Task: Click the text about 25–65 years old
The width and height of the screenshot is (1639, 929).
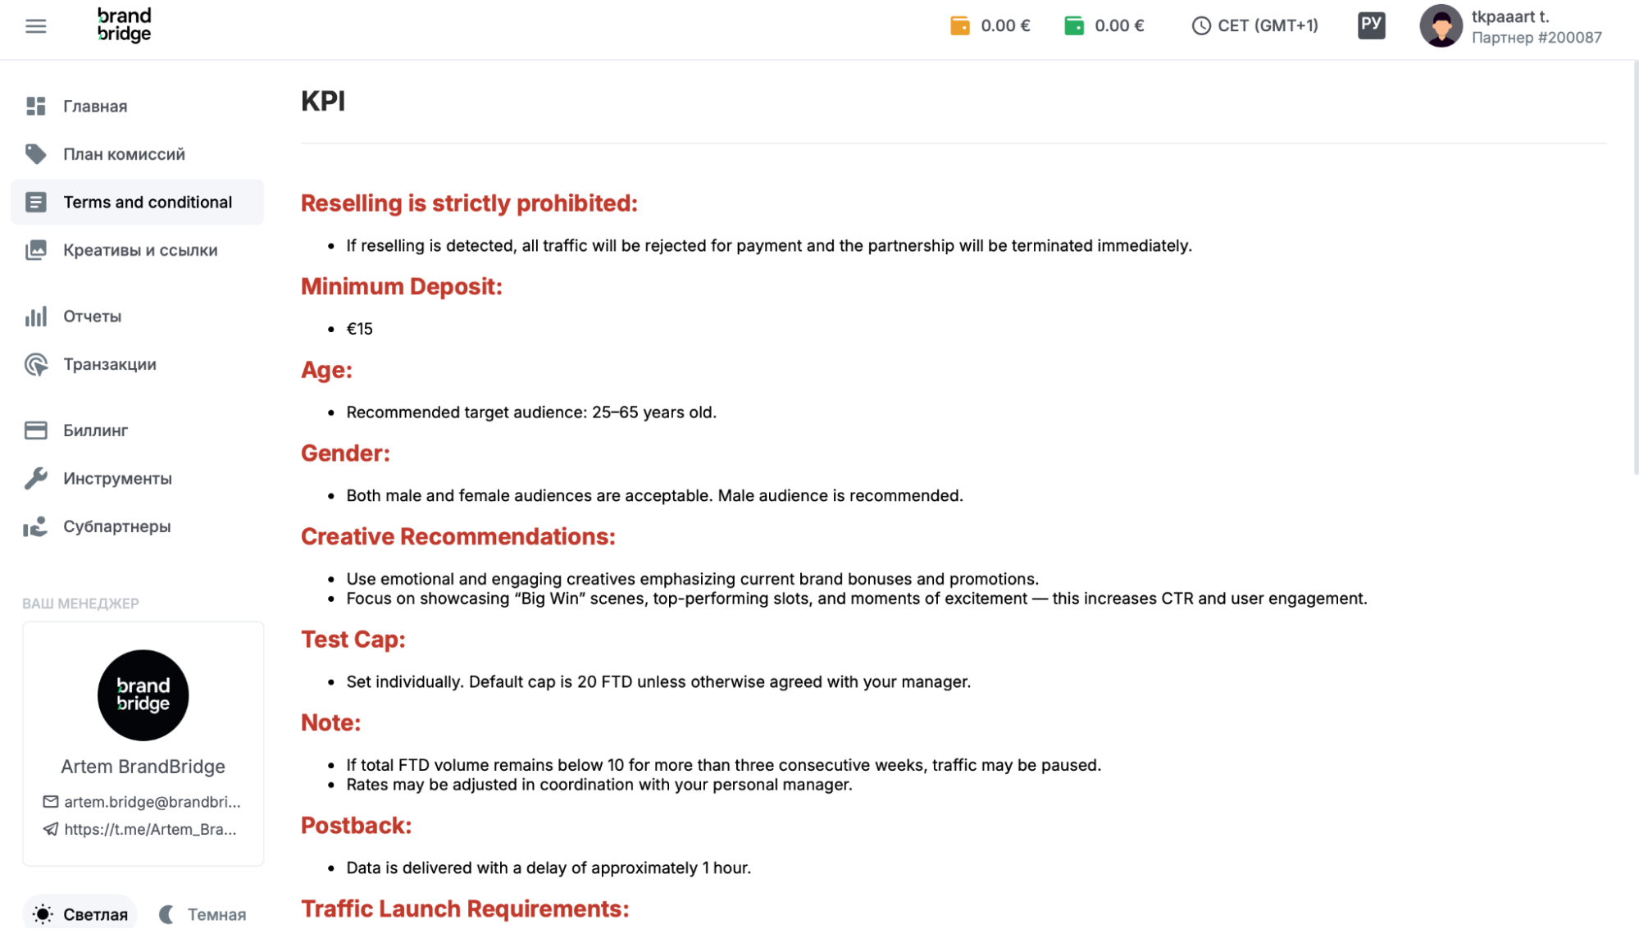Action: point(531,412)
